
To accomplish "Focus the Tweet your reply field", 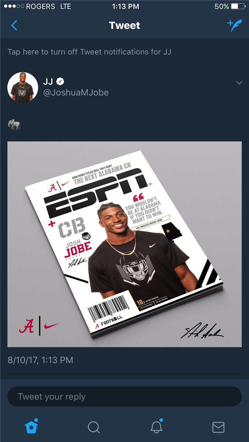I will 125,397.
